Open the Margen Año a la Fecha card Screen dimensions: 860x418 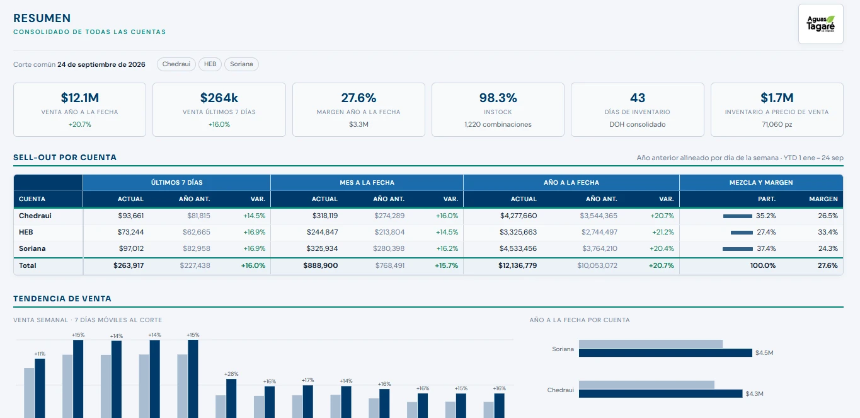point(358,110)
